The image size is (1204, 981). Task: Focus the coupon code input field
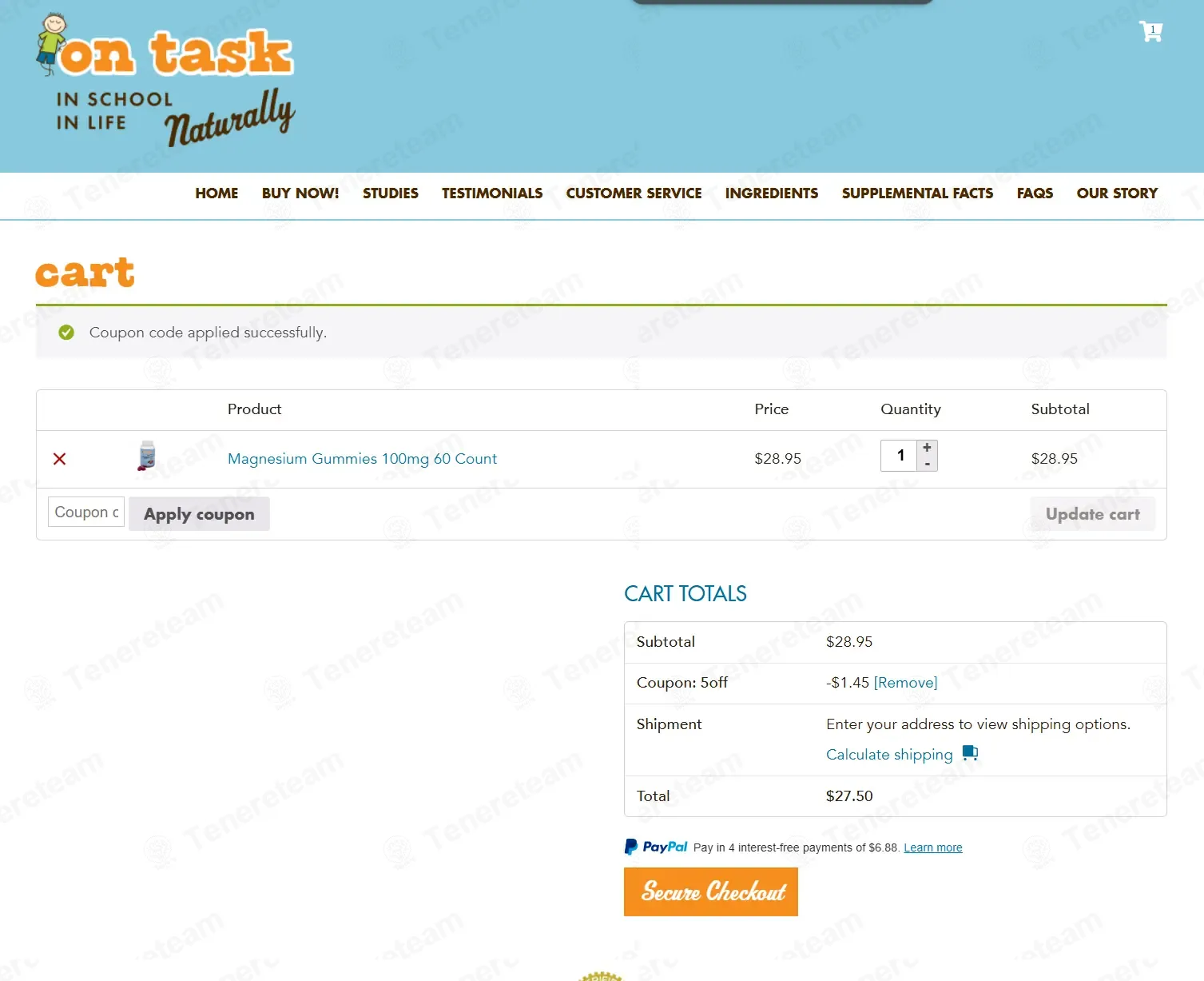pos(86,512)
